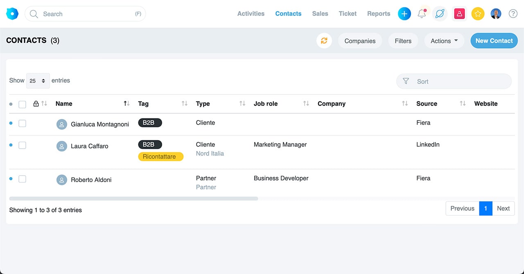
Task: Tick Roberto Aldoni's row checkbox
Action: (22, 178)
